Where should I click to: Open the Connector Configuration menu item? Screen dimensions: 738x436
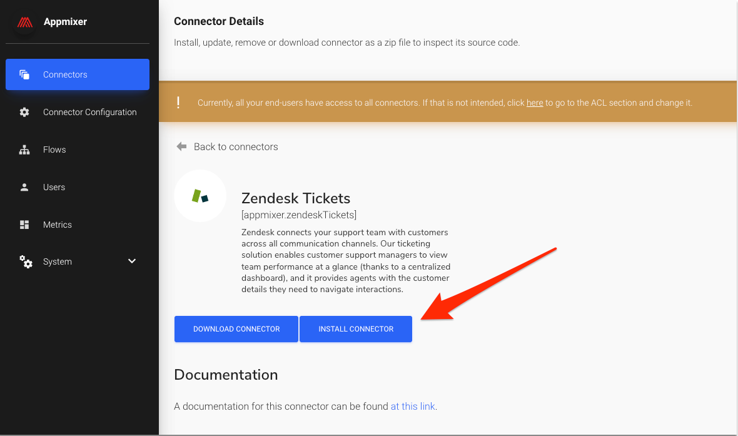(x=89, y=112)
